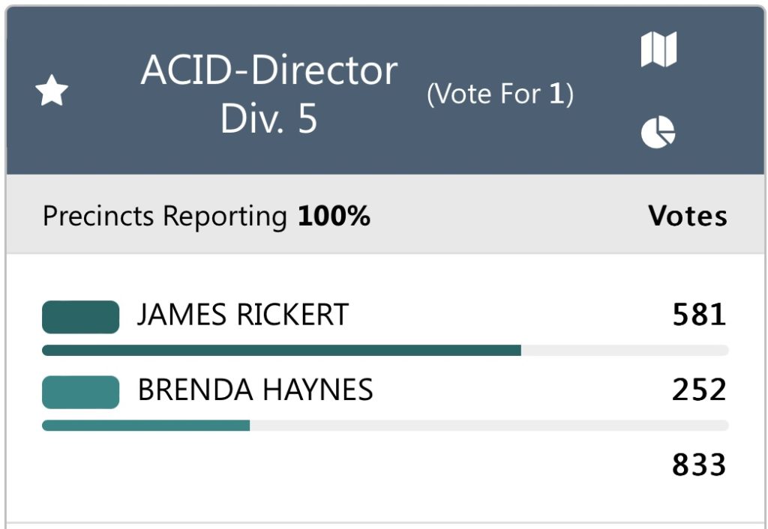
Task: Click the bold "1" in Vote For
Action: point(556,94)
